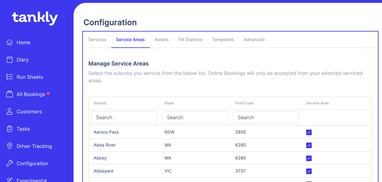The image size is (382, 182).
Task: Focus the Suburb search field
Action: click(124, 117)
